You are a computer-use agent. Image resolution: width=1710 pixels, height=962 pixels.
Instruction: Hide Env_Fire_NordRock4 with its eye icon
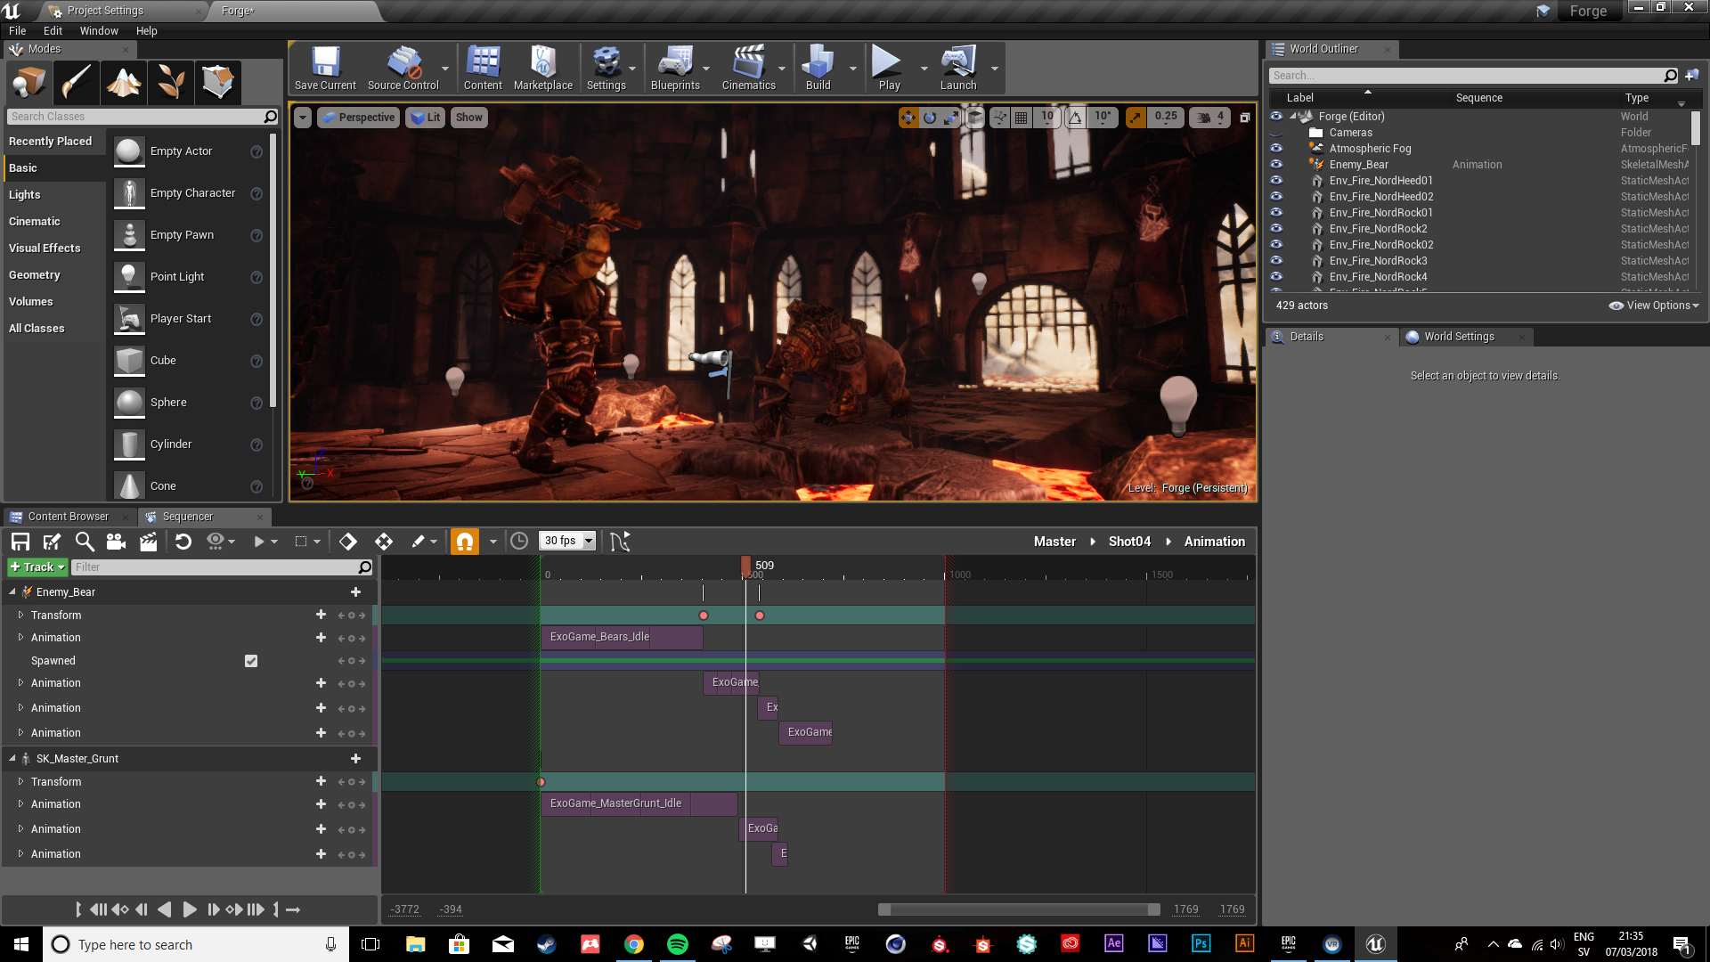[1276, 277]
